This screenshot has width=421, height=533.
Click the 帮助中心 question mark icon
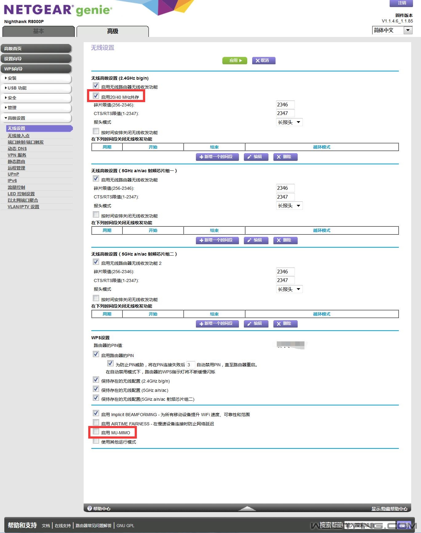[90, 508]
